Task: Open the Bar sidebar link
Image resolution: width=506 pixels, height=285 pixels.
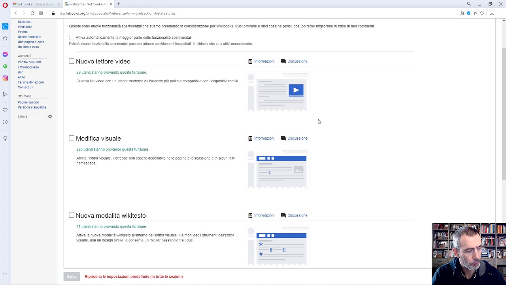Action: coord(20,72)
